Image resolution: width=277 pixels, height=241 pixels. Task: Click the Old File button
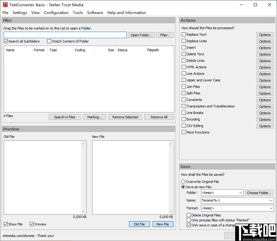[139, 224]
